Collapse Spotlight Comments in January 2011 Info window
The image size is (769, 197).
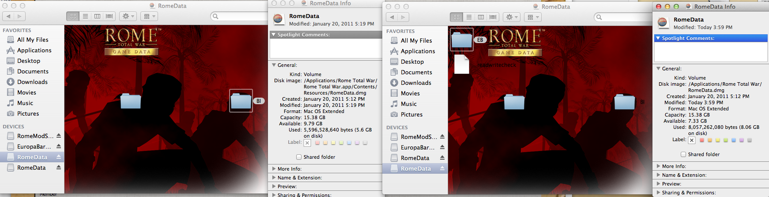274,35
